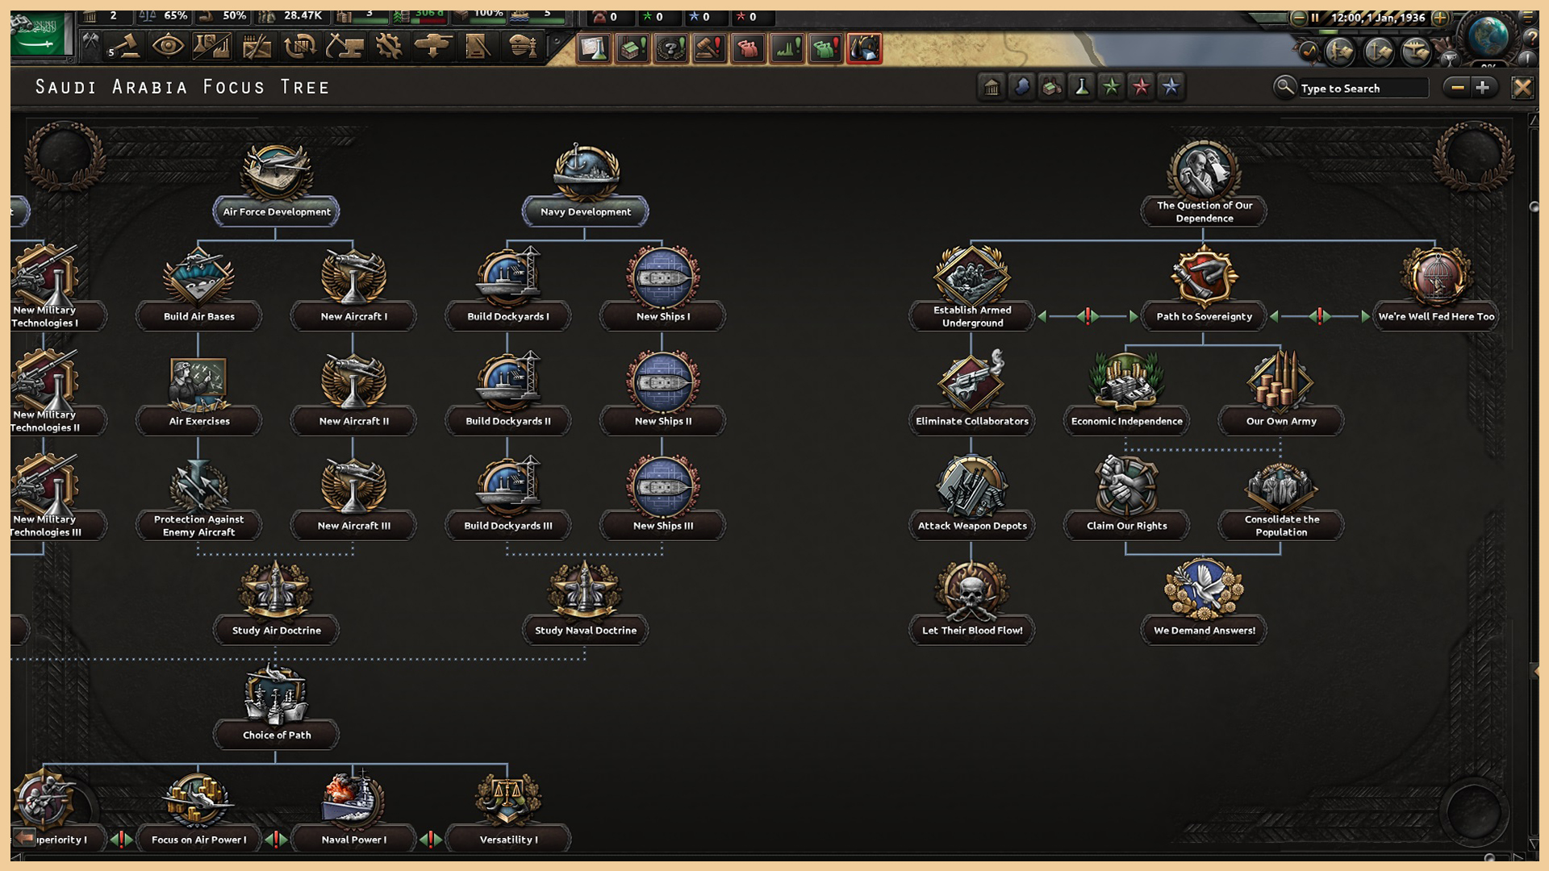Select The Question of Our Dependence focus
This screenshot has height=871, width=1549.
tap(1204, 184)
